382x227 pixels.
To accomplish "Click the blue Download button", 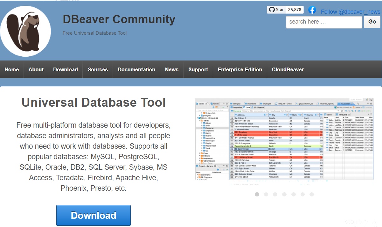I will pos(94,216).
